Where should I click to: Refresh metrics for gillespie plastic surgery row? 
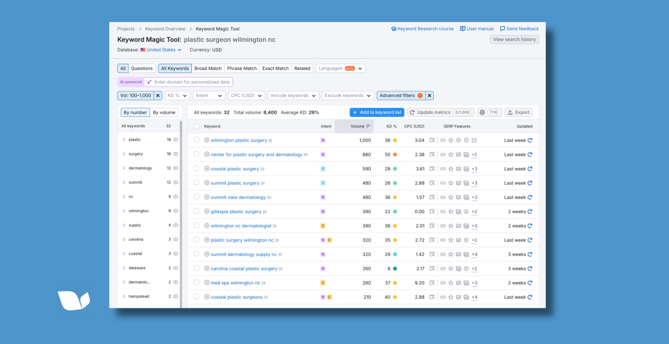[x=530, y=211]
